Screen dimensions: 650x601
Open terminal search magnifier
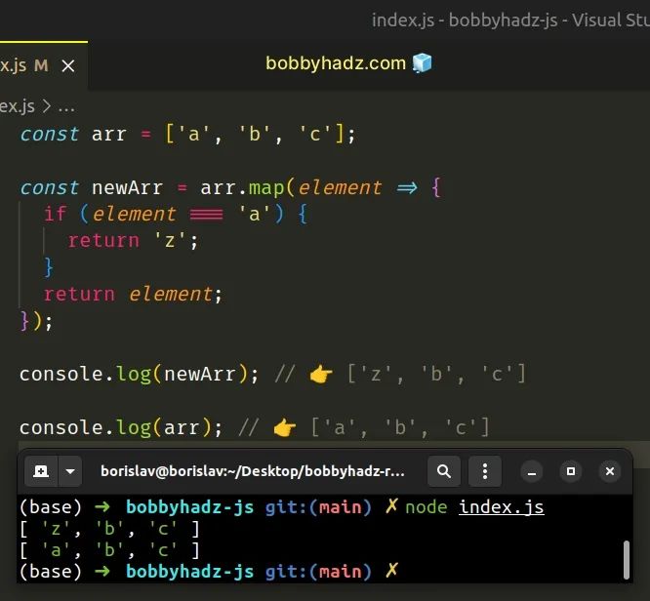pos(443,471)
